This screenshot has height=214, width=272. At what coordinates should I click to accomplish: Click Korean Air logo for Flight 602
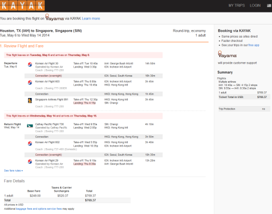30,143
